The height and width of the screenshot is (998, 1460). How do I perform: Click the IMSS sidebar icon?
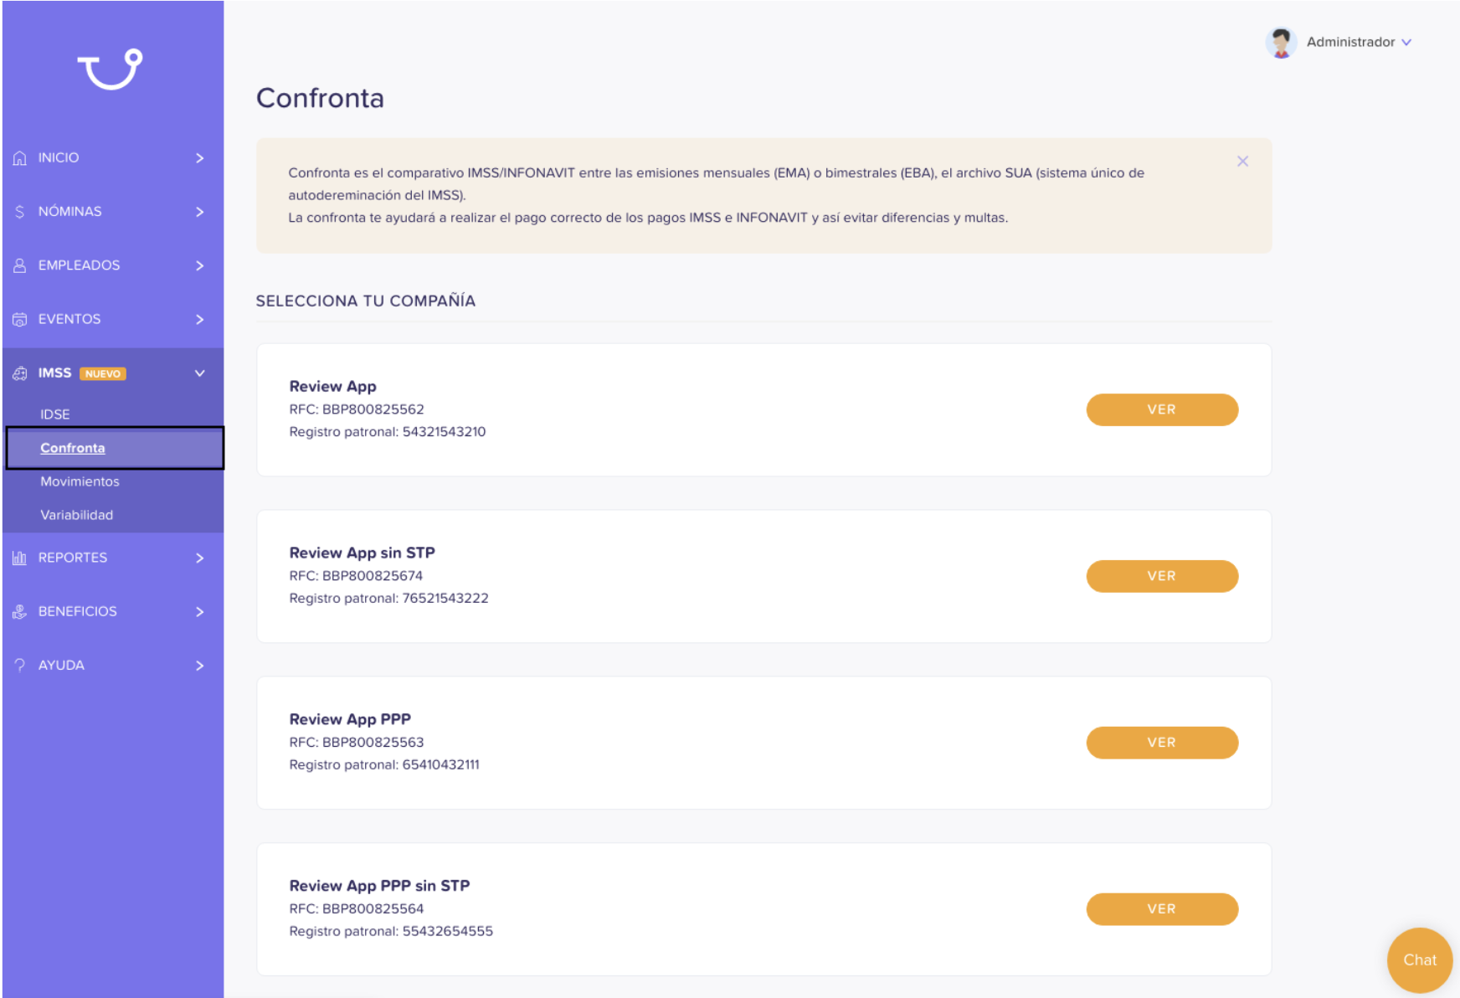20,373
